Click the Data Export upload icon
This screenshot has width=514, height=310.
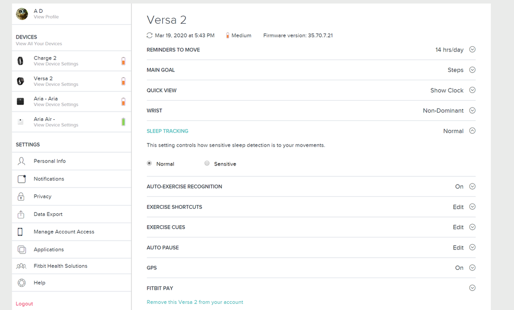(x=21, y=214)
